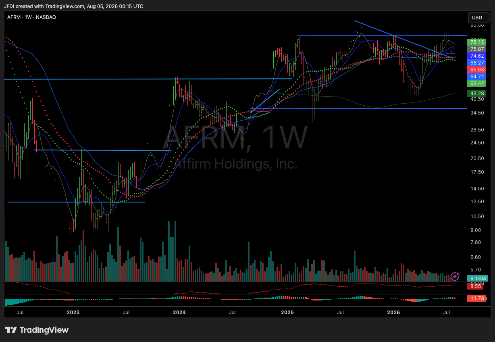Image resolution: width=495 pixels, height=342 pixels.
Task: Click the 12.50 price axis tick
Action: (477, 202)
